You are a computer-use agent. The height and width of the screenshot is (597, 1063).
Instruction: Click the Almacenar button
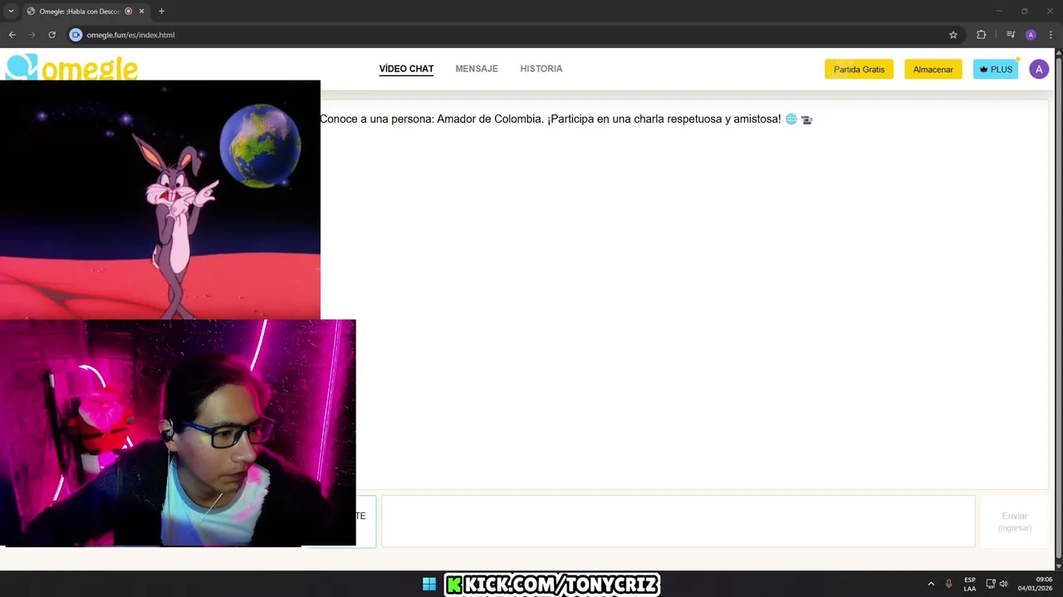(933, 70)
